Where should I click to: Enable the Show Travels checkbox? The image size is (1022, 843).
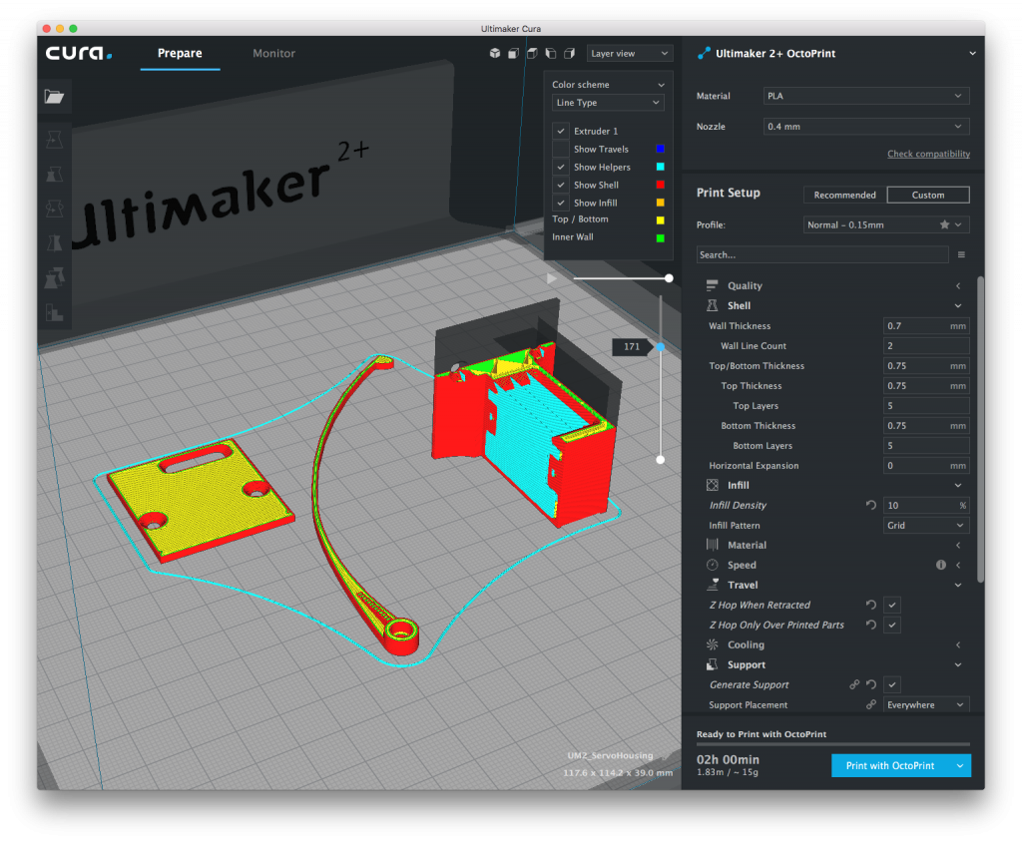(x=561, y=150)
